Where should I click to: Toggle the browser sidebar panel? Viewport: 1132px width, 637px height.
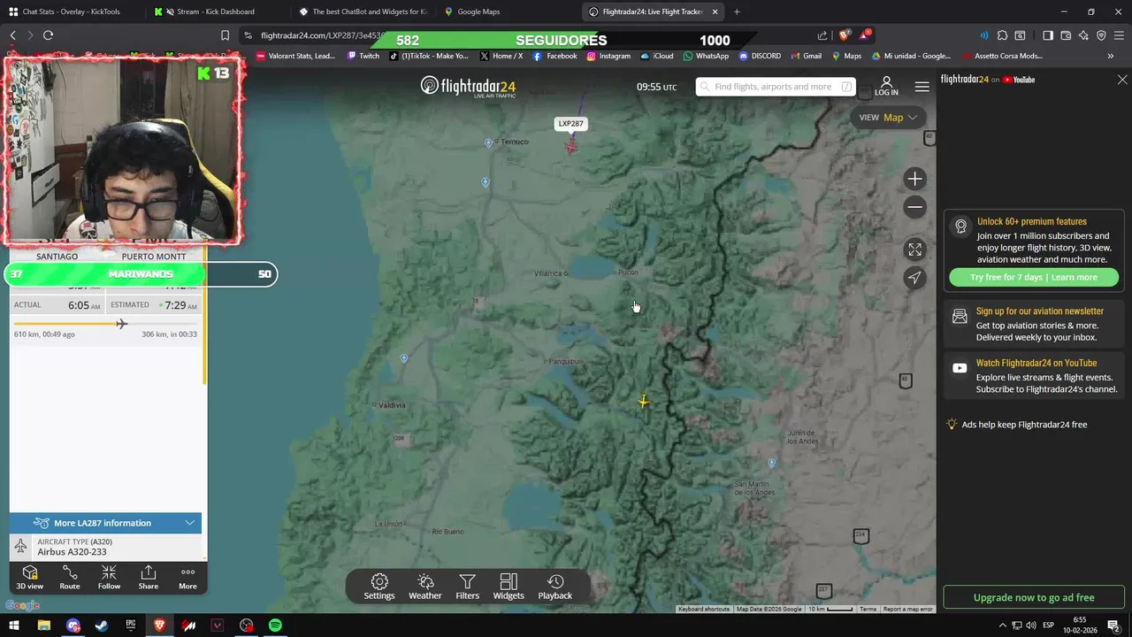(1048, 35)
